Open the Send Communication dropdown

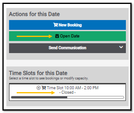[67, 48]
